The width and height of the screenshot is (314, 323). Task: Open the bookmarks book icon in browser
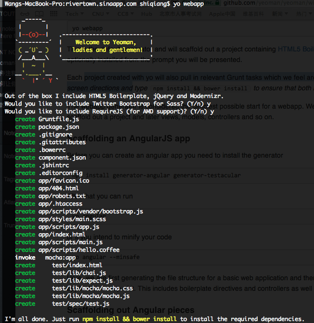pos(39,14)
